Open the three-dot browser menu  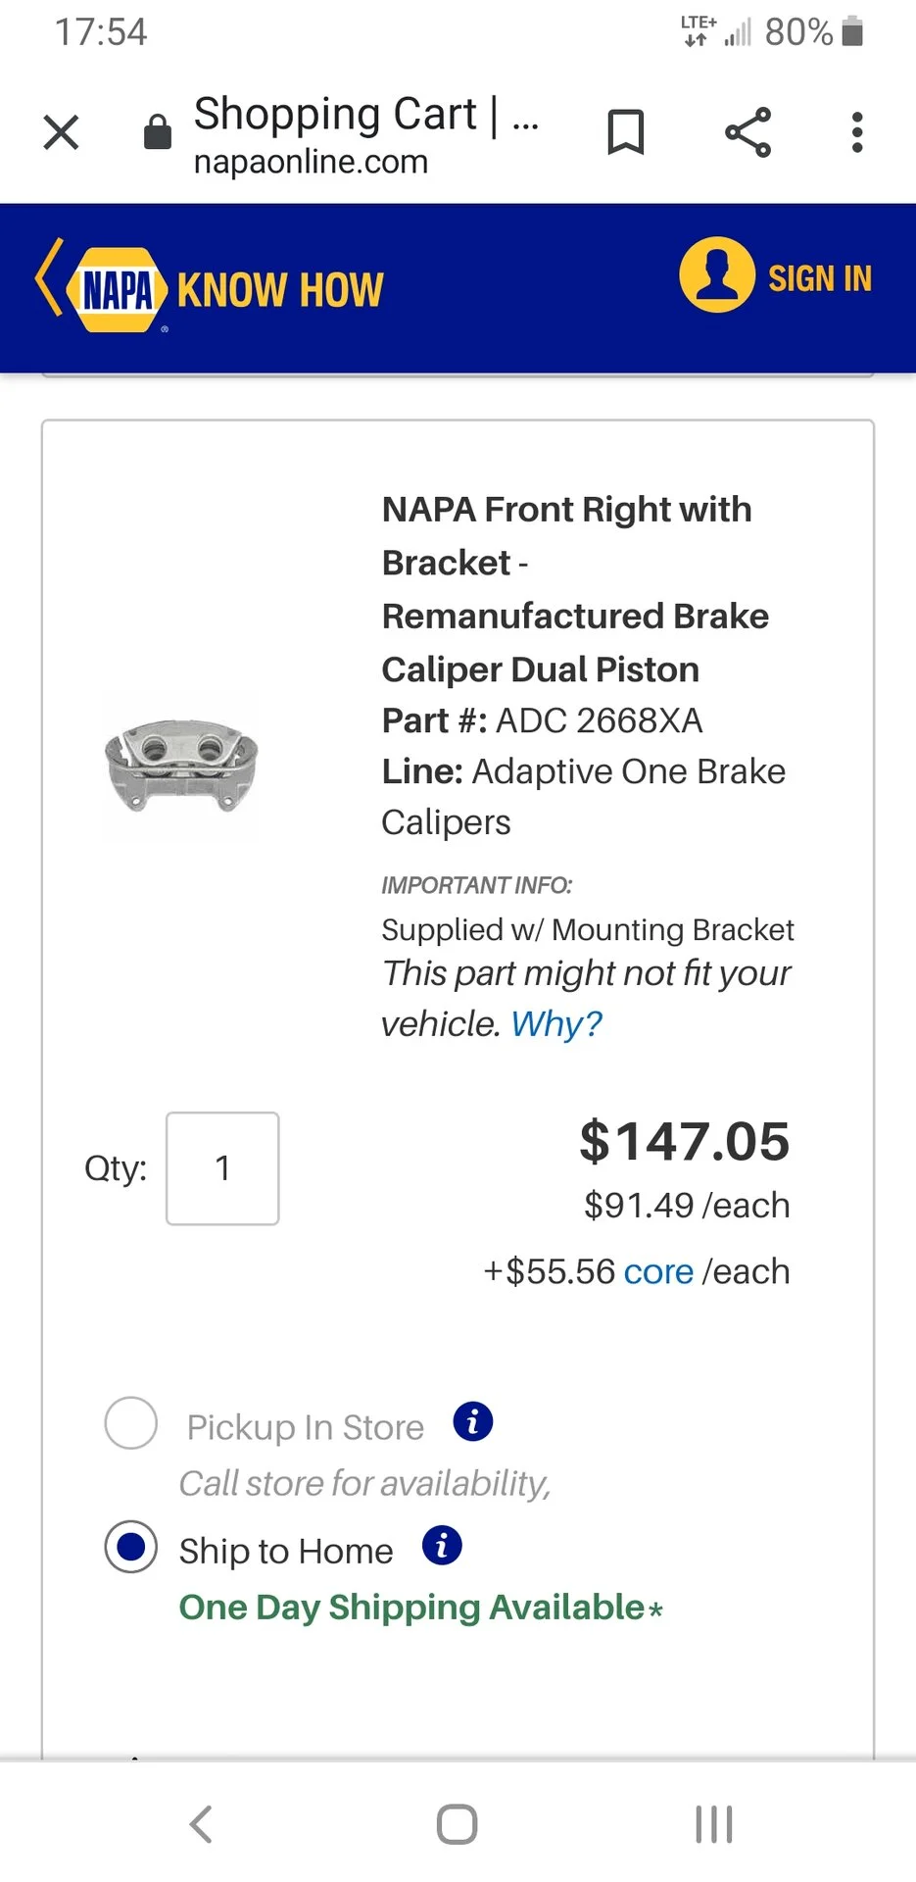coord(857,132)
